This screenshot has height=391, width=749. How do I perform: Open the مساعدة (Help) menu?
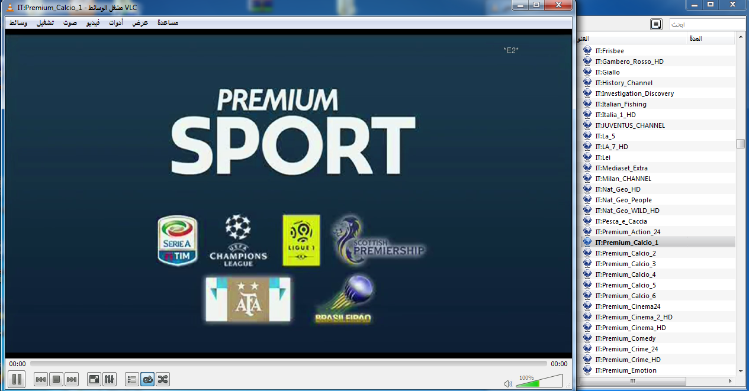coord(168,22)
